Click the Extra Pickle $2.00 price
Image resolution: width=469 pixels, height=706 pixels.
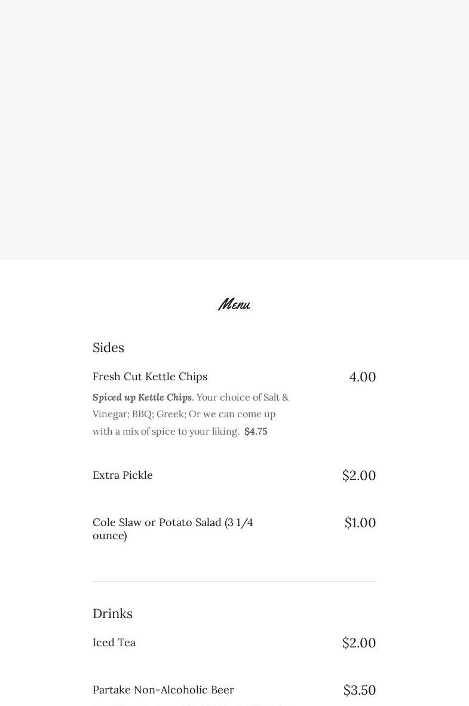point(358,476)
